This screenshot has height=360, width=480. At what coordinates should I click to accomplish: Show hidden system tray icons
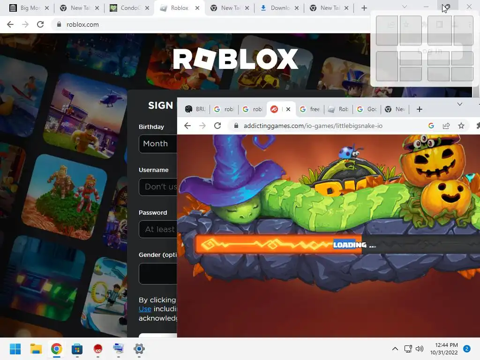pyautogui.click(x=395, y=349)
